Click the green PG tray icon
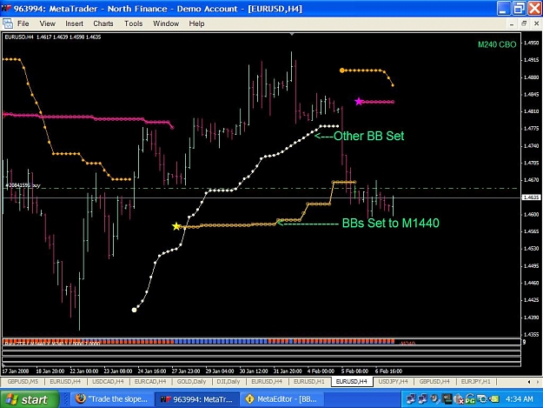The image size is (543, 408). pos(470,399)
